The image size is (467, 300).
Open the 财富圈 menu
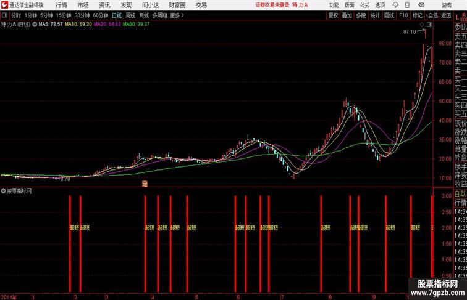[177, 5]
